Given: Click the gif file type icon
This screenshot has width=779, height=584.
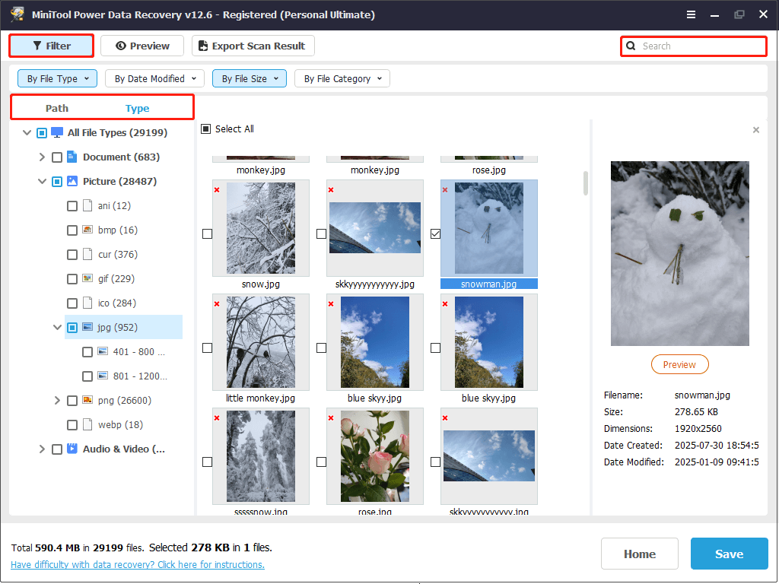Looking at the screenshot, I should tap(87, 278).
